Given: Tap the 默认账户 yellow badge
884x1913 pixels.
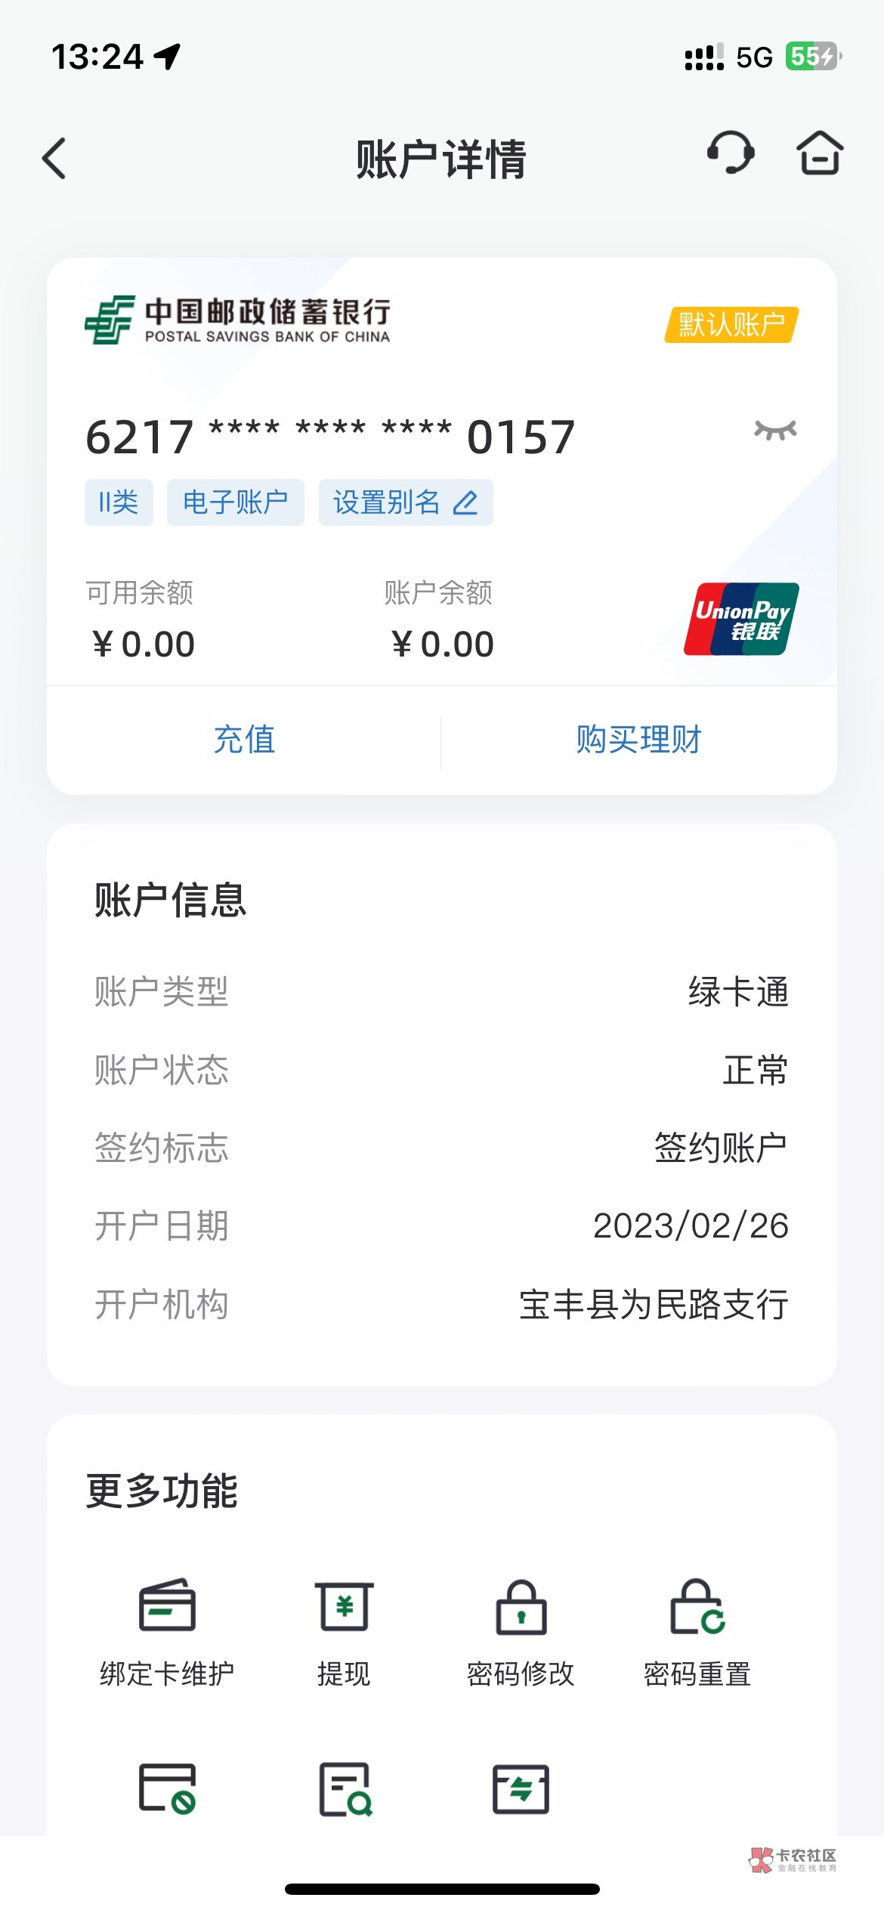Looking at the screenshot, I should click(731, 325).
